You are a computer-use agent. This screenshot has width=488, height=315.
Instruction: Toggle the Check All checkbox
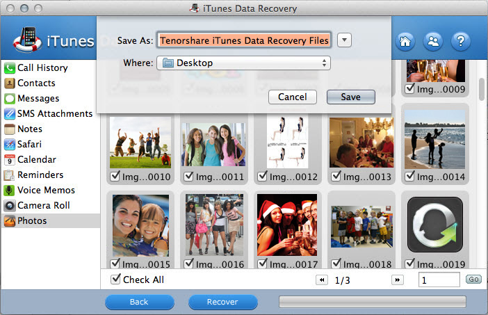click(116, 279)
